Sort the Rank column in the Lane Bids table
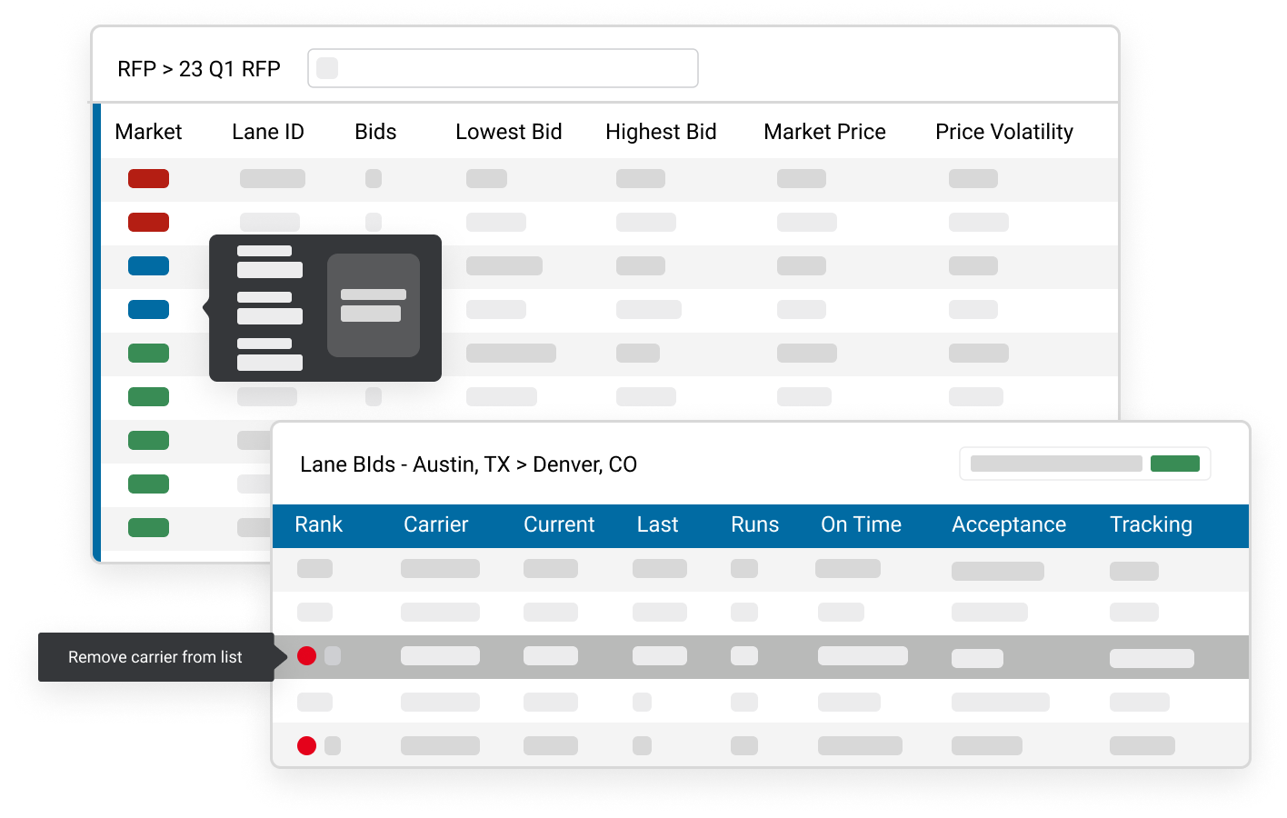The height and width of the screenshot is (818, 1287). tap(319, 524)
